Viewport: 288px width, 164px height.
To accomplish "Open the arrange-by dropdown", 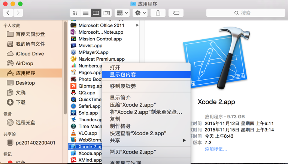I will tap(122, 13).
